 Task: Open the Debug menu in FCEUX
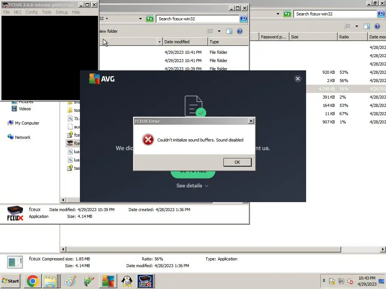tap(61, 12)
